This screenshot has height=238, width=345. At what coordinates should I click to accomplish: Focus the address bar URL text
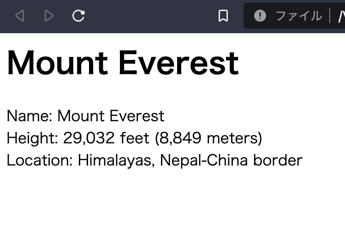pyautogui.click(x=341, y=16)
